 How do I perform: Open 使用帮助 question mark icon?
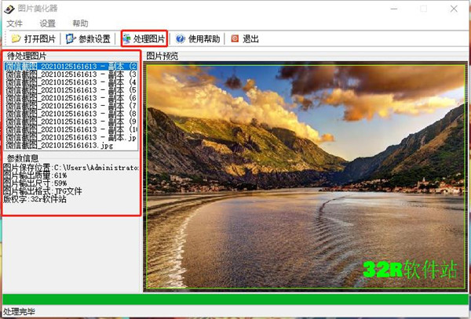pos(181,38)
